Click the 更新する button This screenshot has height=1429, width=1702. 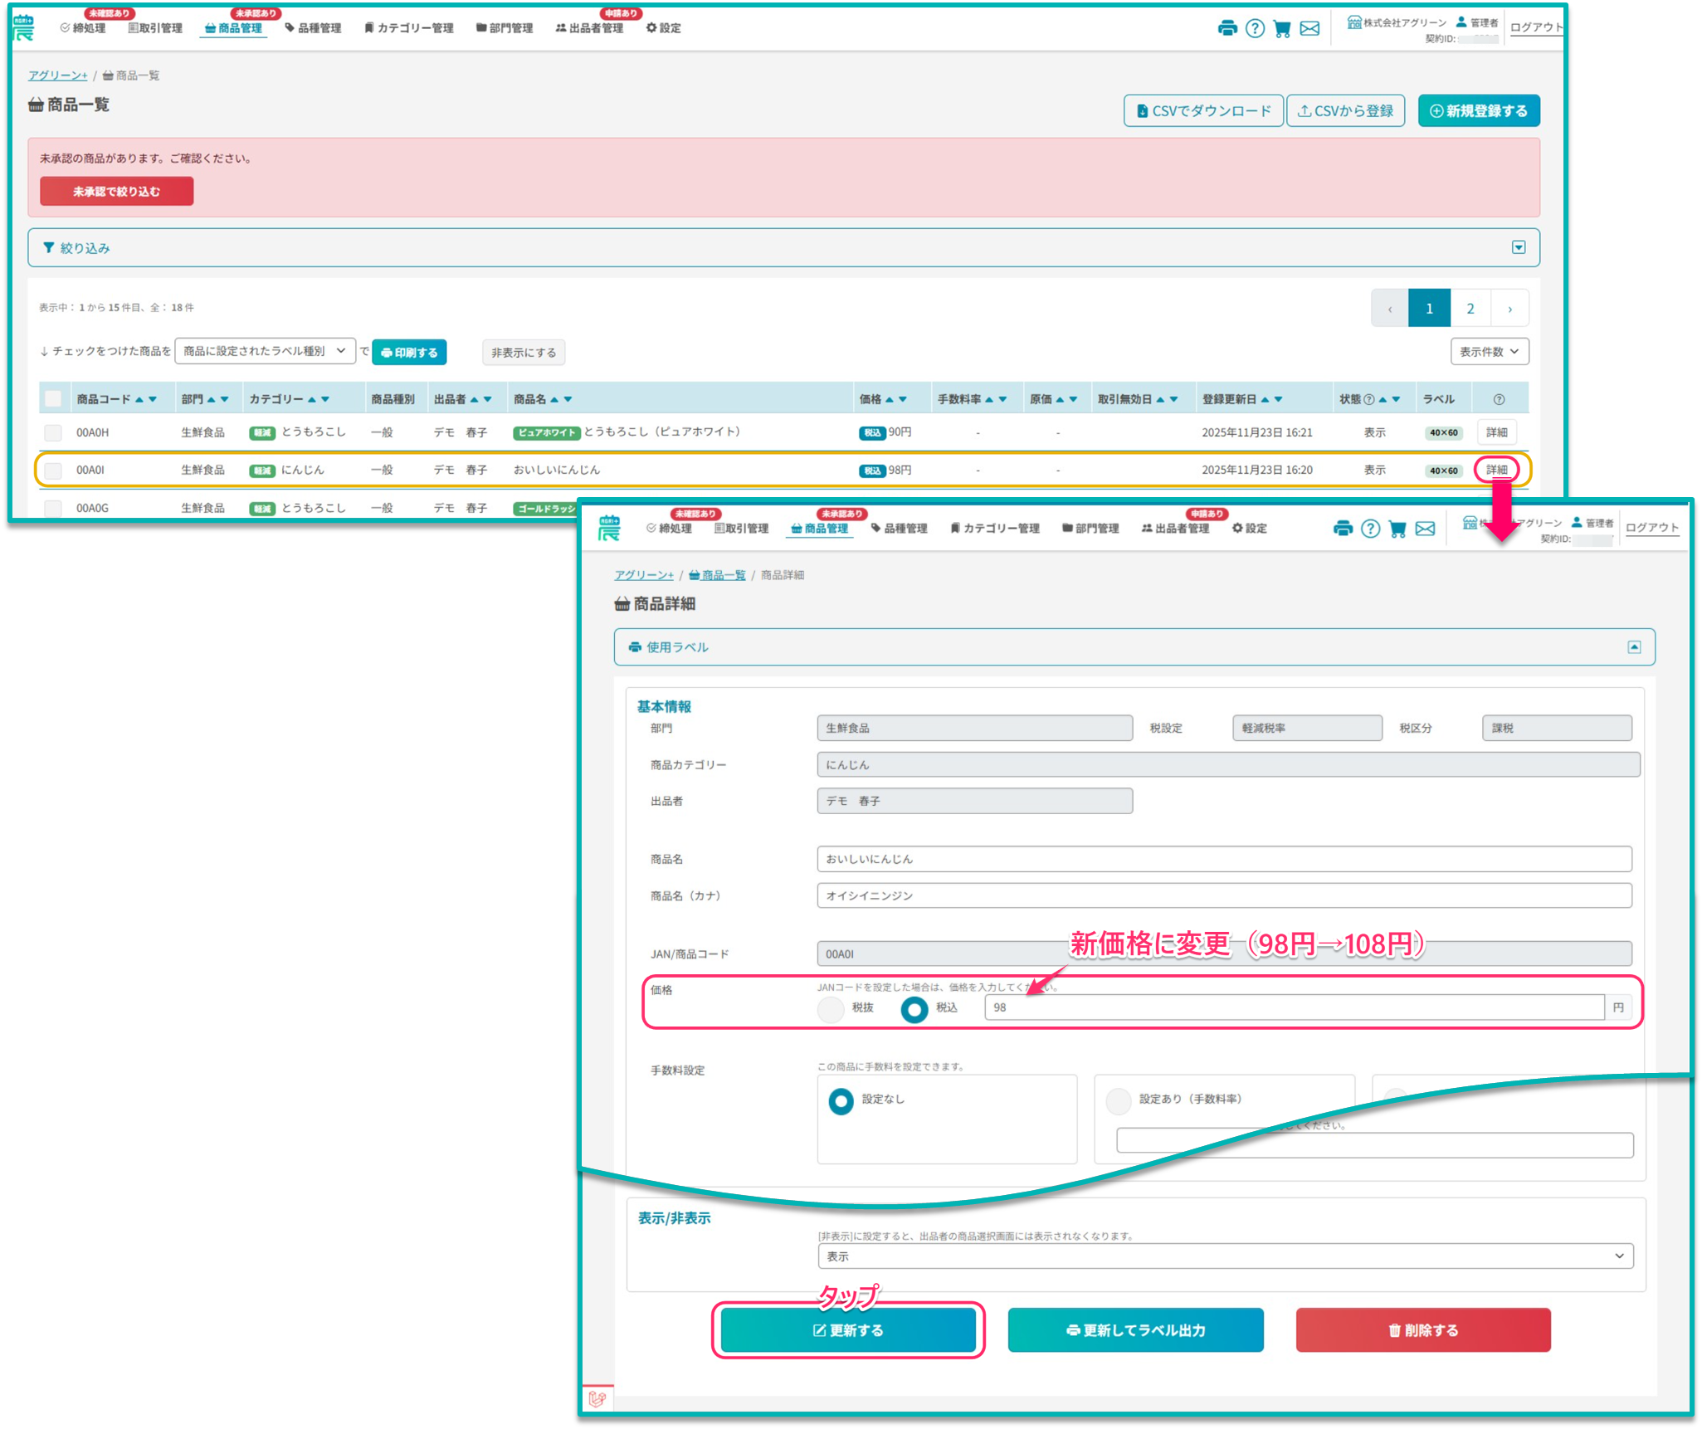(847, 1330)
